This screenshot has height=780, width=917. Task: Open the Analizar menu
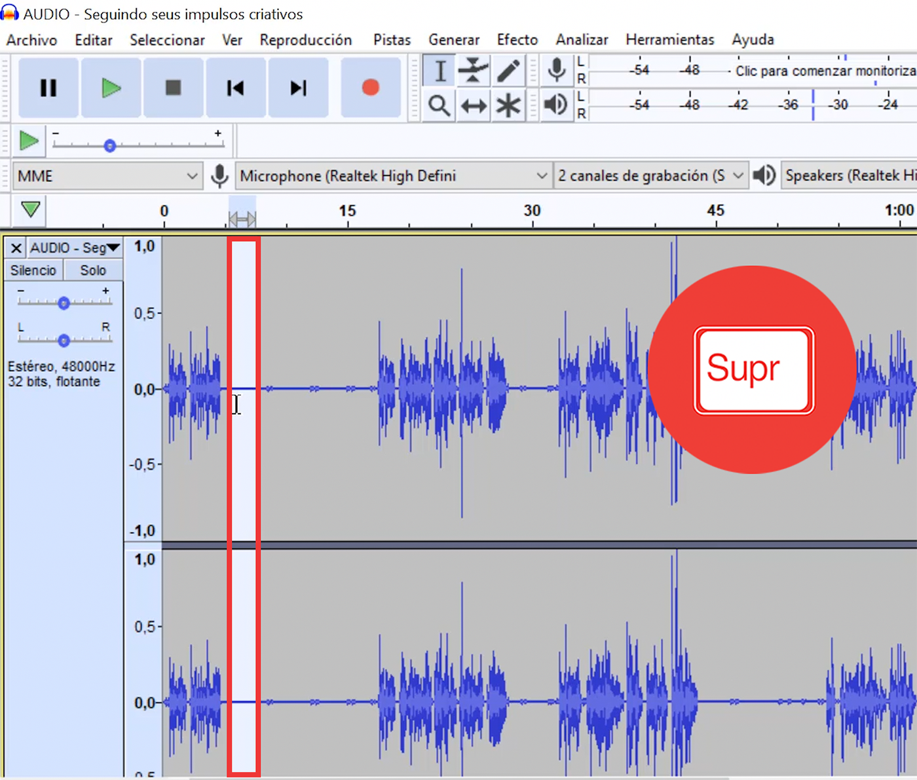click(582, 40)
